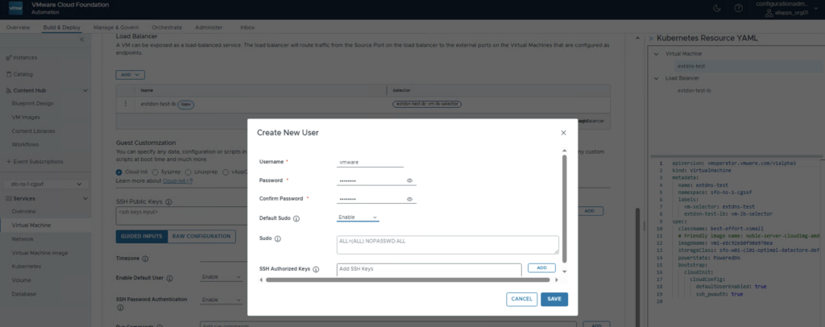Click the Default Sudo info icon
The width and height of the screenshot is (825, 327).
pyautogui.click(x=296, y=218)
